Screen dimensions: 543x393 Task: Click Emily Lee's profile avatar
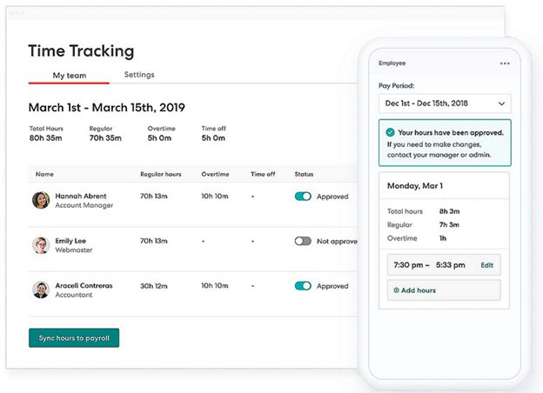coord(41,245)
